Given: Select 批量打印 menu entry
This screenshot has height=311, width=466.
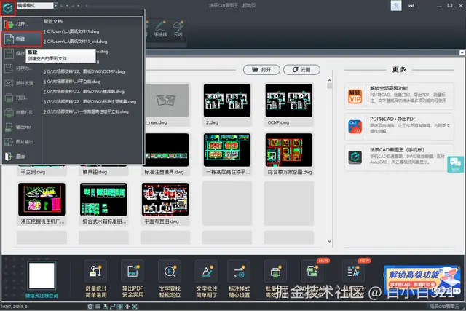Looking at the screenshot, I should (22, 112).
